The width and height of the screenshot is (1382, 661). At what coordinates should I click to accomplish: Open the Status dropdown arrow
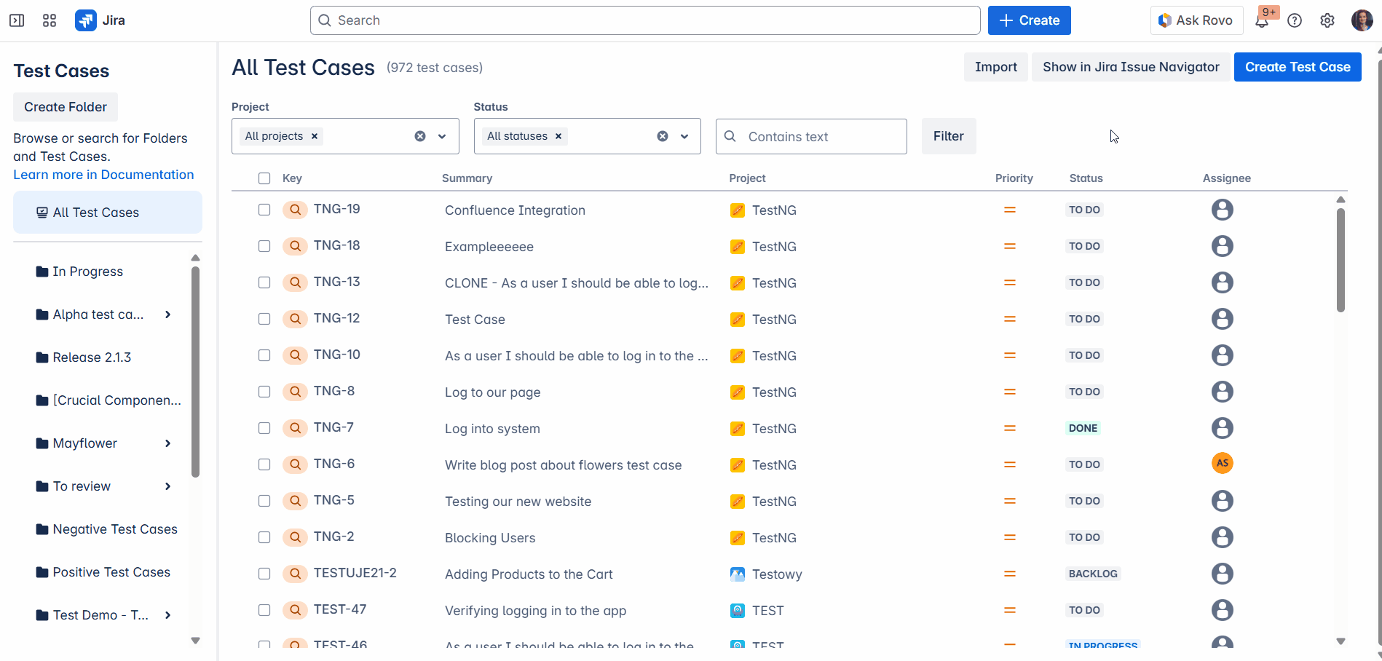pos(684,136)
